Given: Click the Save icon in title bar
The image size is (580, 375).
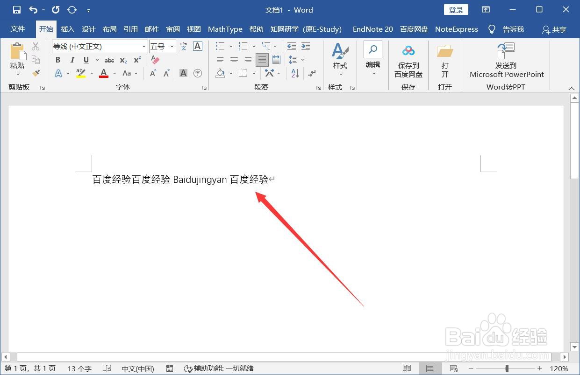Looking at the screenshot, I should pyautogui.click(x=17, y=10).
